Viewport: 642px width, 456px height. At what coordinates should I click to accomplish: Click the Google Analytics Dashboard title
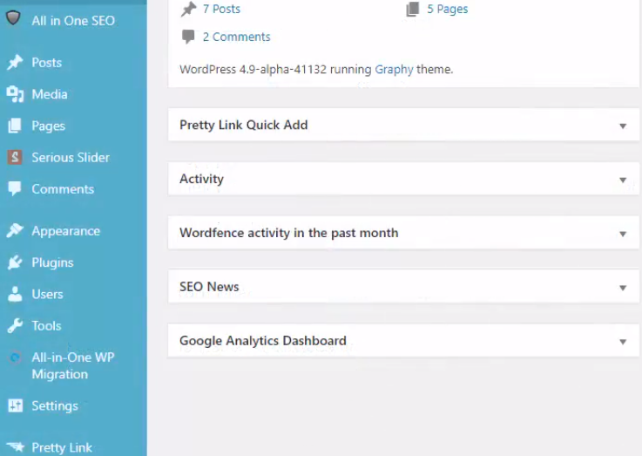(263, 341)
